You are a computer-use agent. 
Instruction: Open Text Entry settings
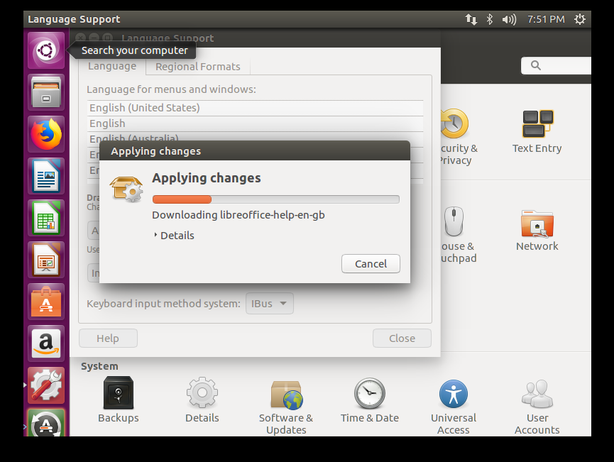click(537, 131)
